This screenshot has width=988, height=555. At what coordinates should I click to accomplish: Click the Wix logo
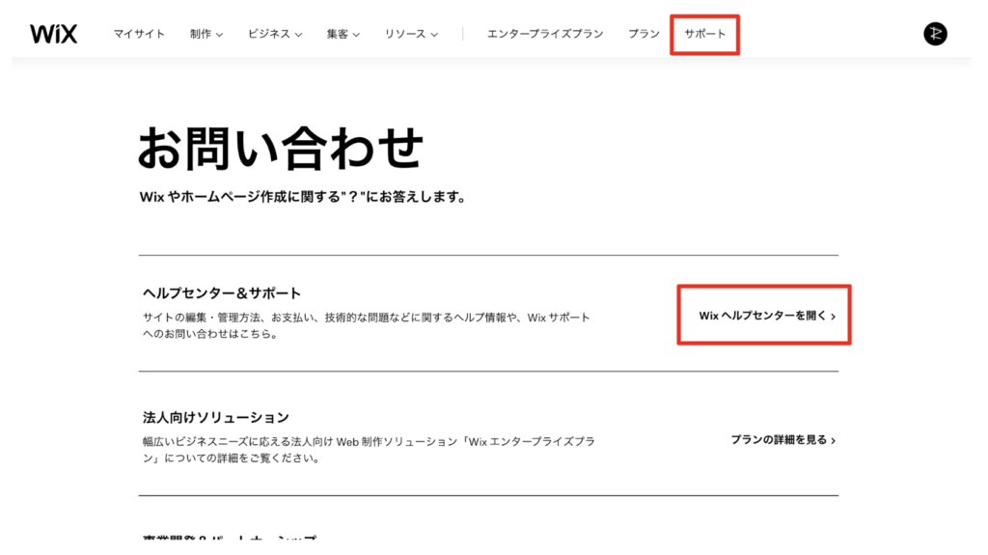[x=54, y=34]
